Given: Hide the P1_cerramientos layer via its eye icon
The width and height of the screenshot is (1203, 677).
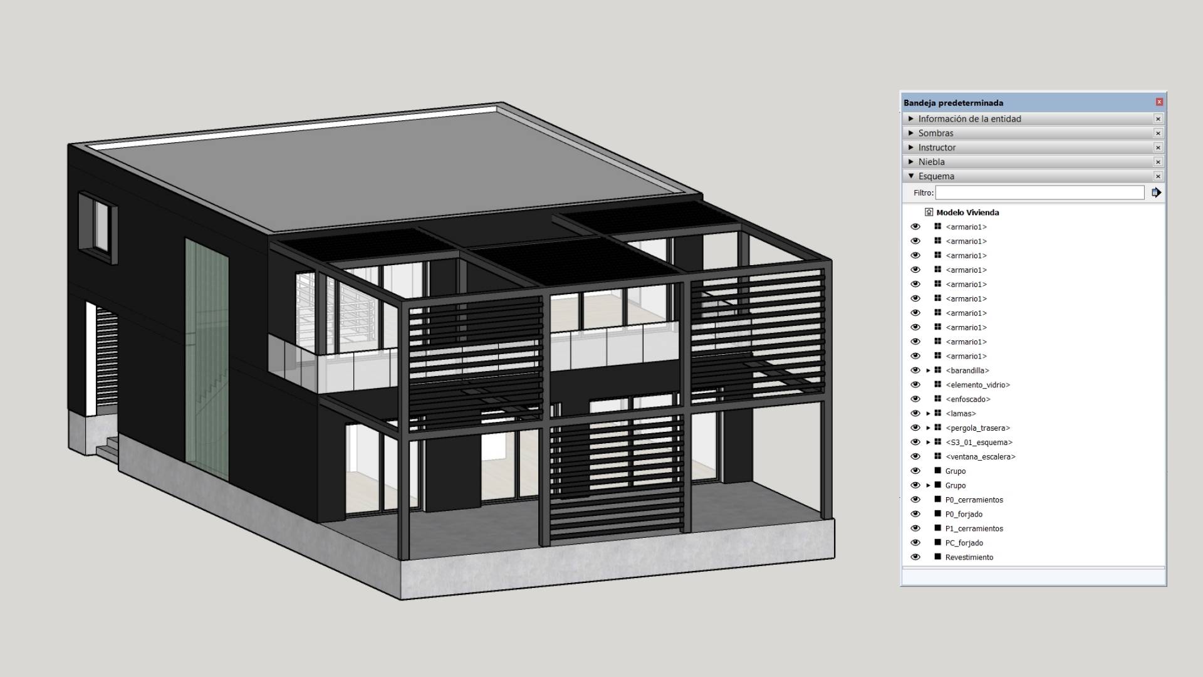Looking at the screenshot, I should click(x=916, y=528).
